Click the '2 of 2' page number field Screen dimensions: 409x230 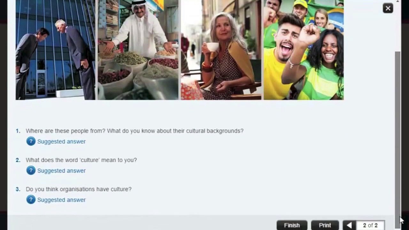370,225
